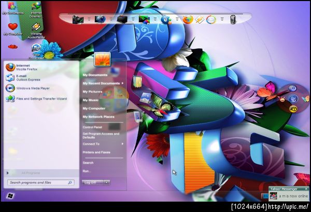Click 'Windows Media Player' label text
311x212 pixels.
tap(33, 88)
